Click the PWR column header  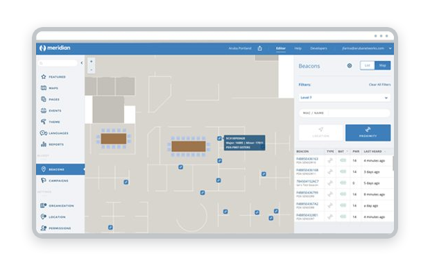pos(356,151)
